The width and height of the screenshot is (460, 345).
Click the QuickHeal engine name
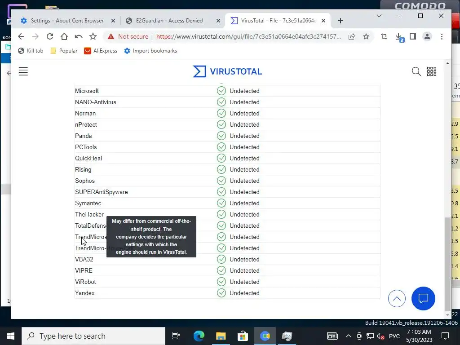click(x=88, y=159)
